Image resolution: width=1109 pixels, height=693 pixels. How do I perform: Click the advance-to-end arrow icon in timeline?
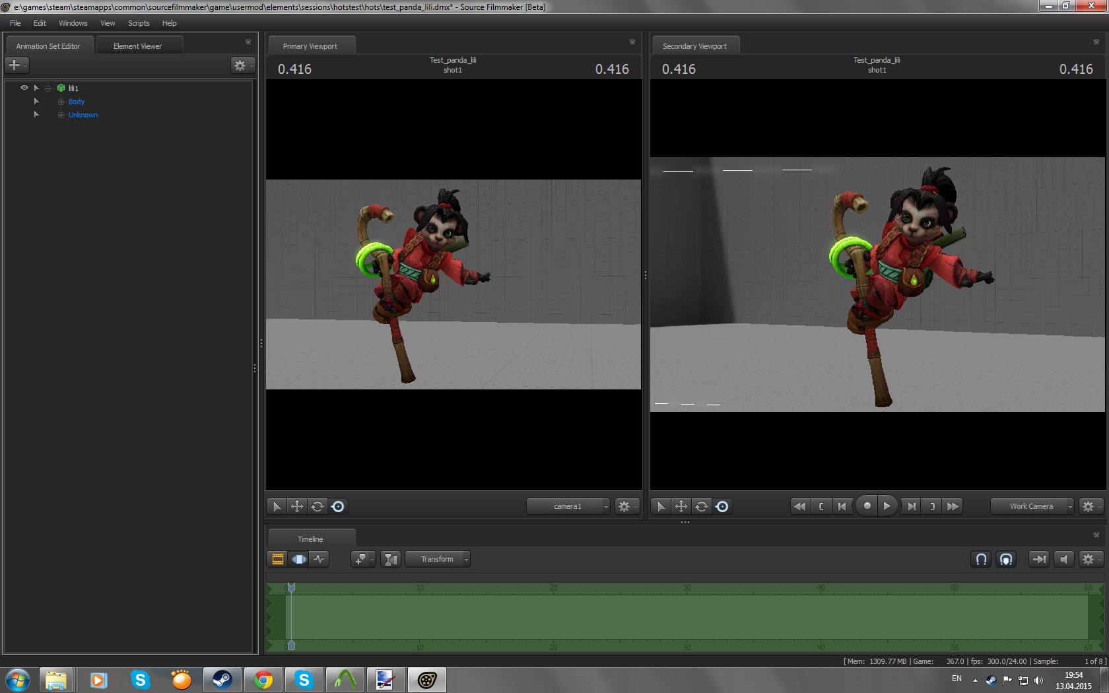tap(1039, 559)
